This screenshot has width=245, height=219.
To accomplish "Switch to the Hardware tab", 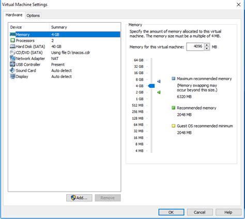I will click(14, 15).
